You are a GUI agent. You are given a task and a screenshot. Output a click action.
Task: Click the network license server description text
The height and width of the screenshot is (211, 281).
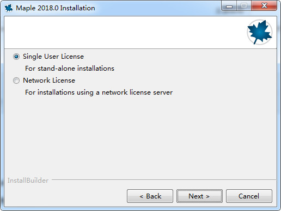tap(99, 92)
